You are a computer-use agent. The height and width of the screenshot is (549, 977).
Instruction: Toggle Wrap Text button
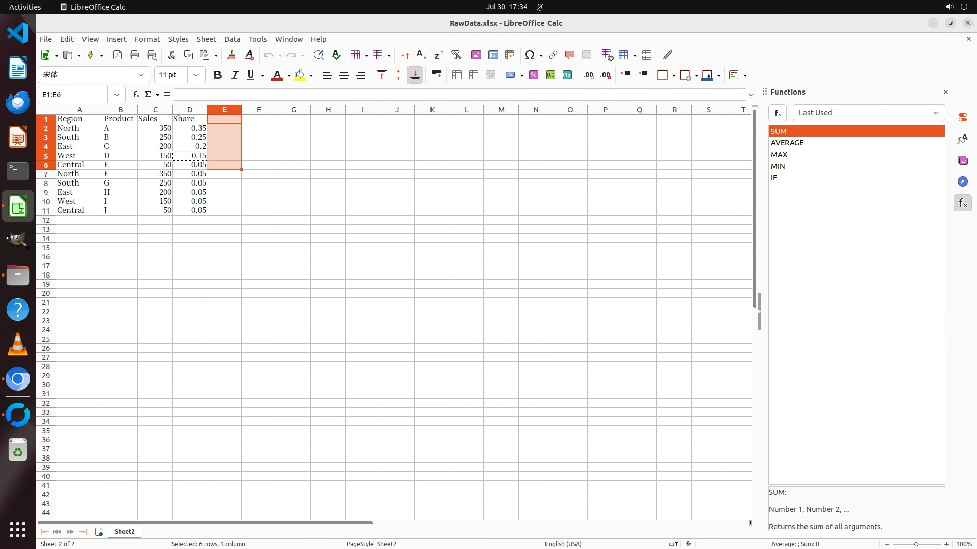[x=436, y=75]
